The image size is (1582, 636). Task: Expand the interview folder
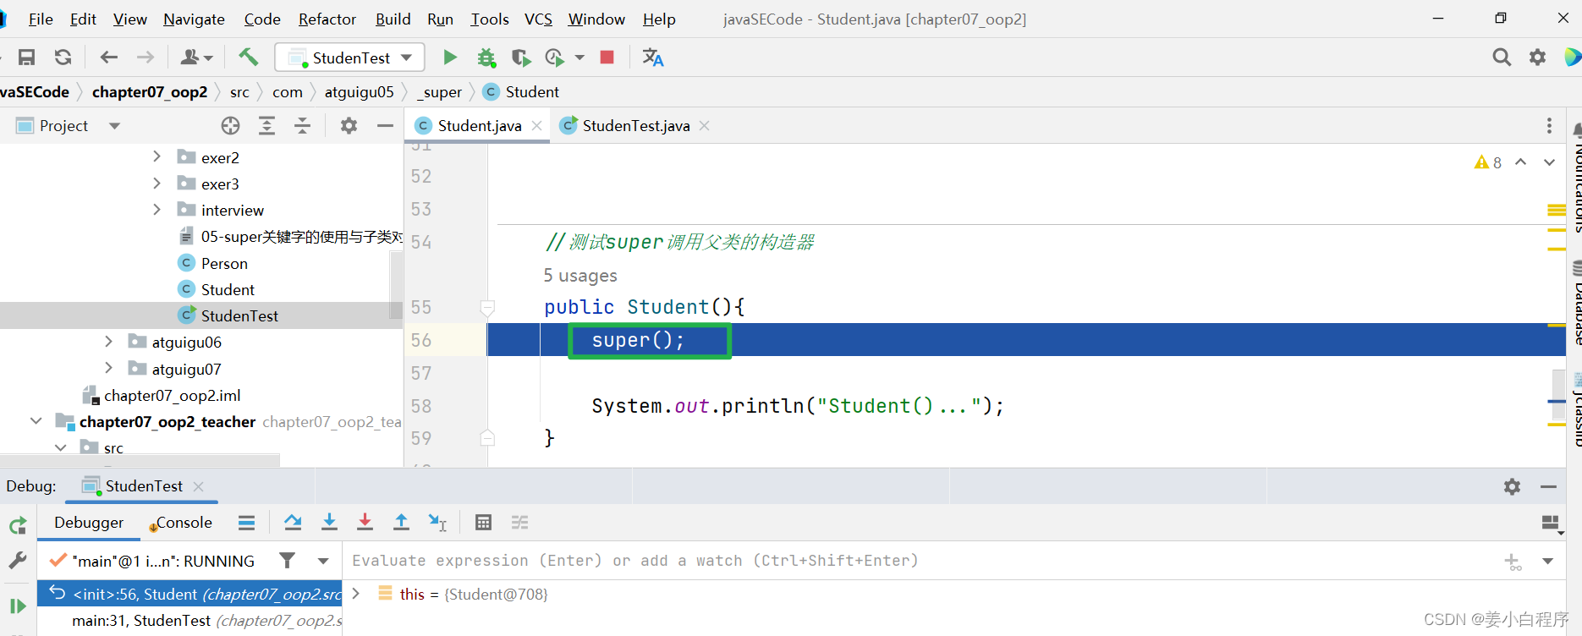(x=157, y=209)
